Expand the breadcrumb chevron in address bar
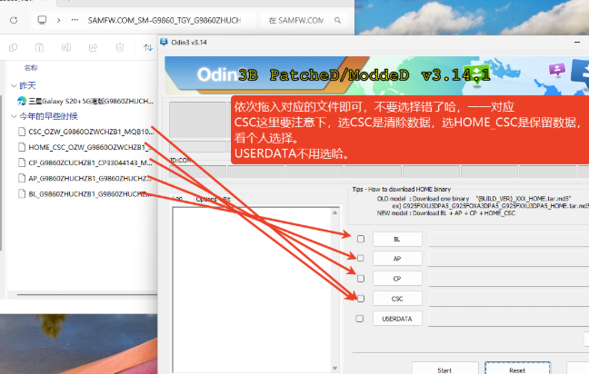589x374 pixels. click(x=58, y=20)
